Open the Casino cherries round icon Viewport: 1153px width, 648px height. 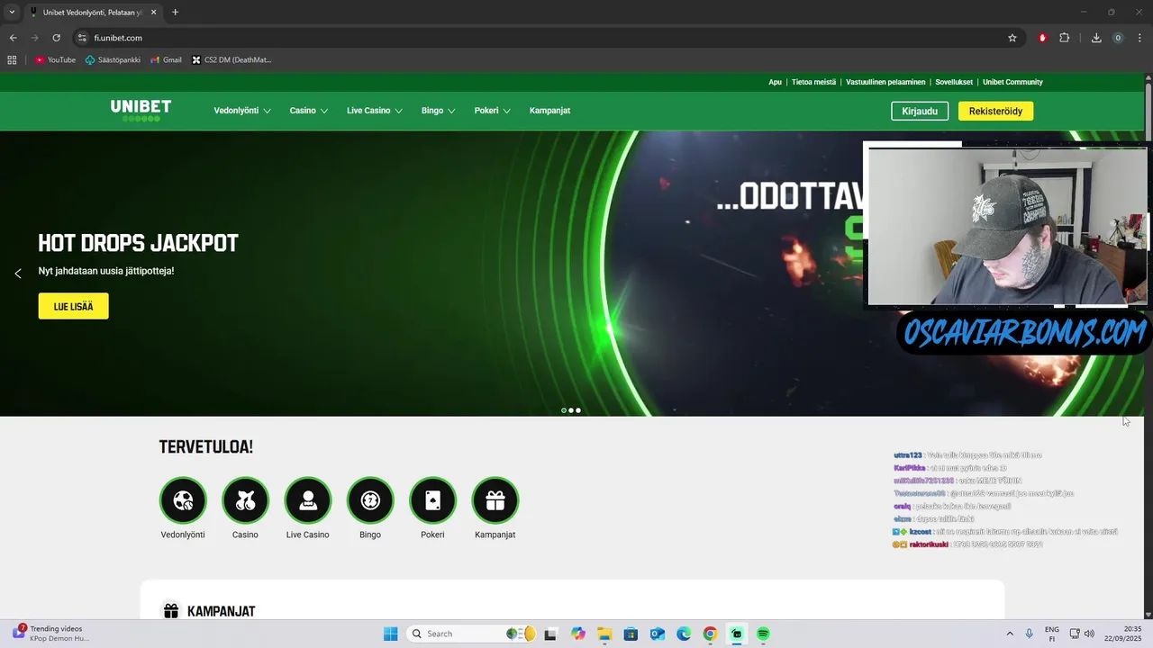(245, 500)
